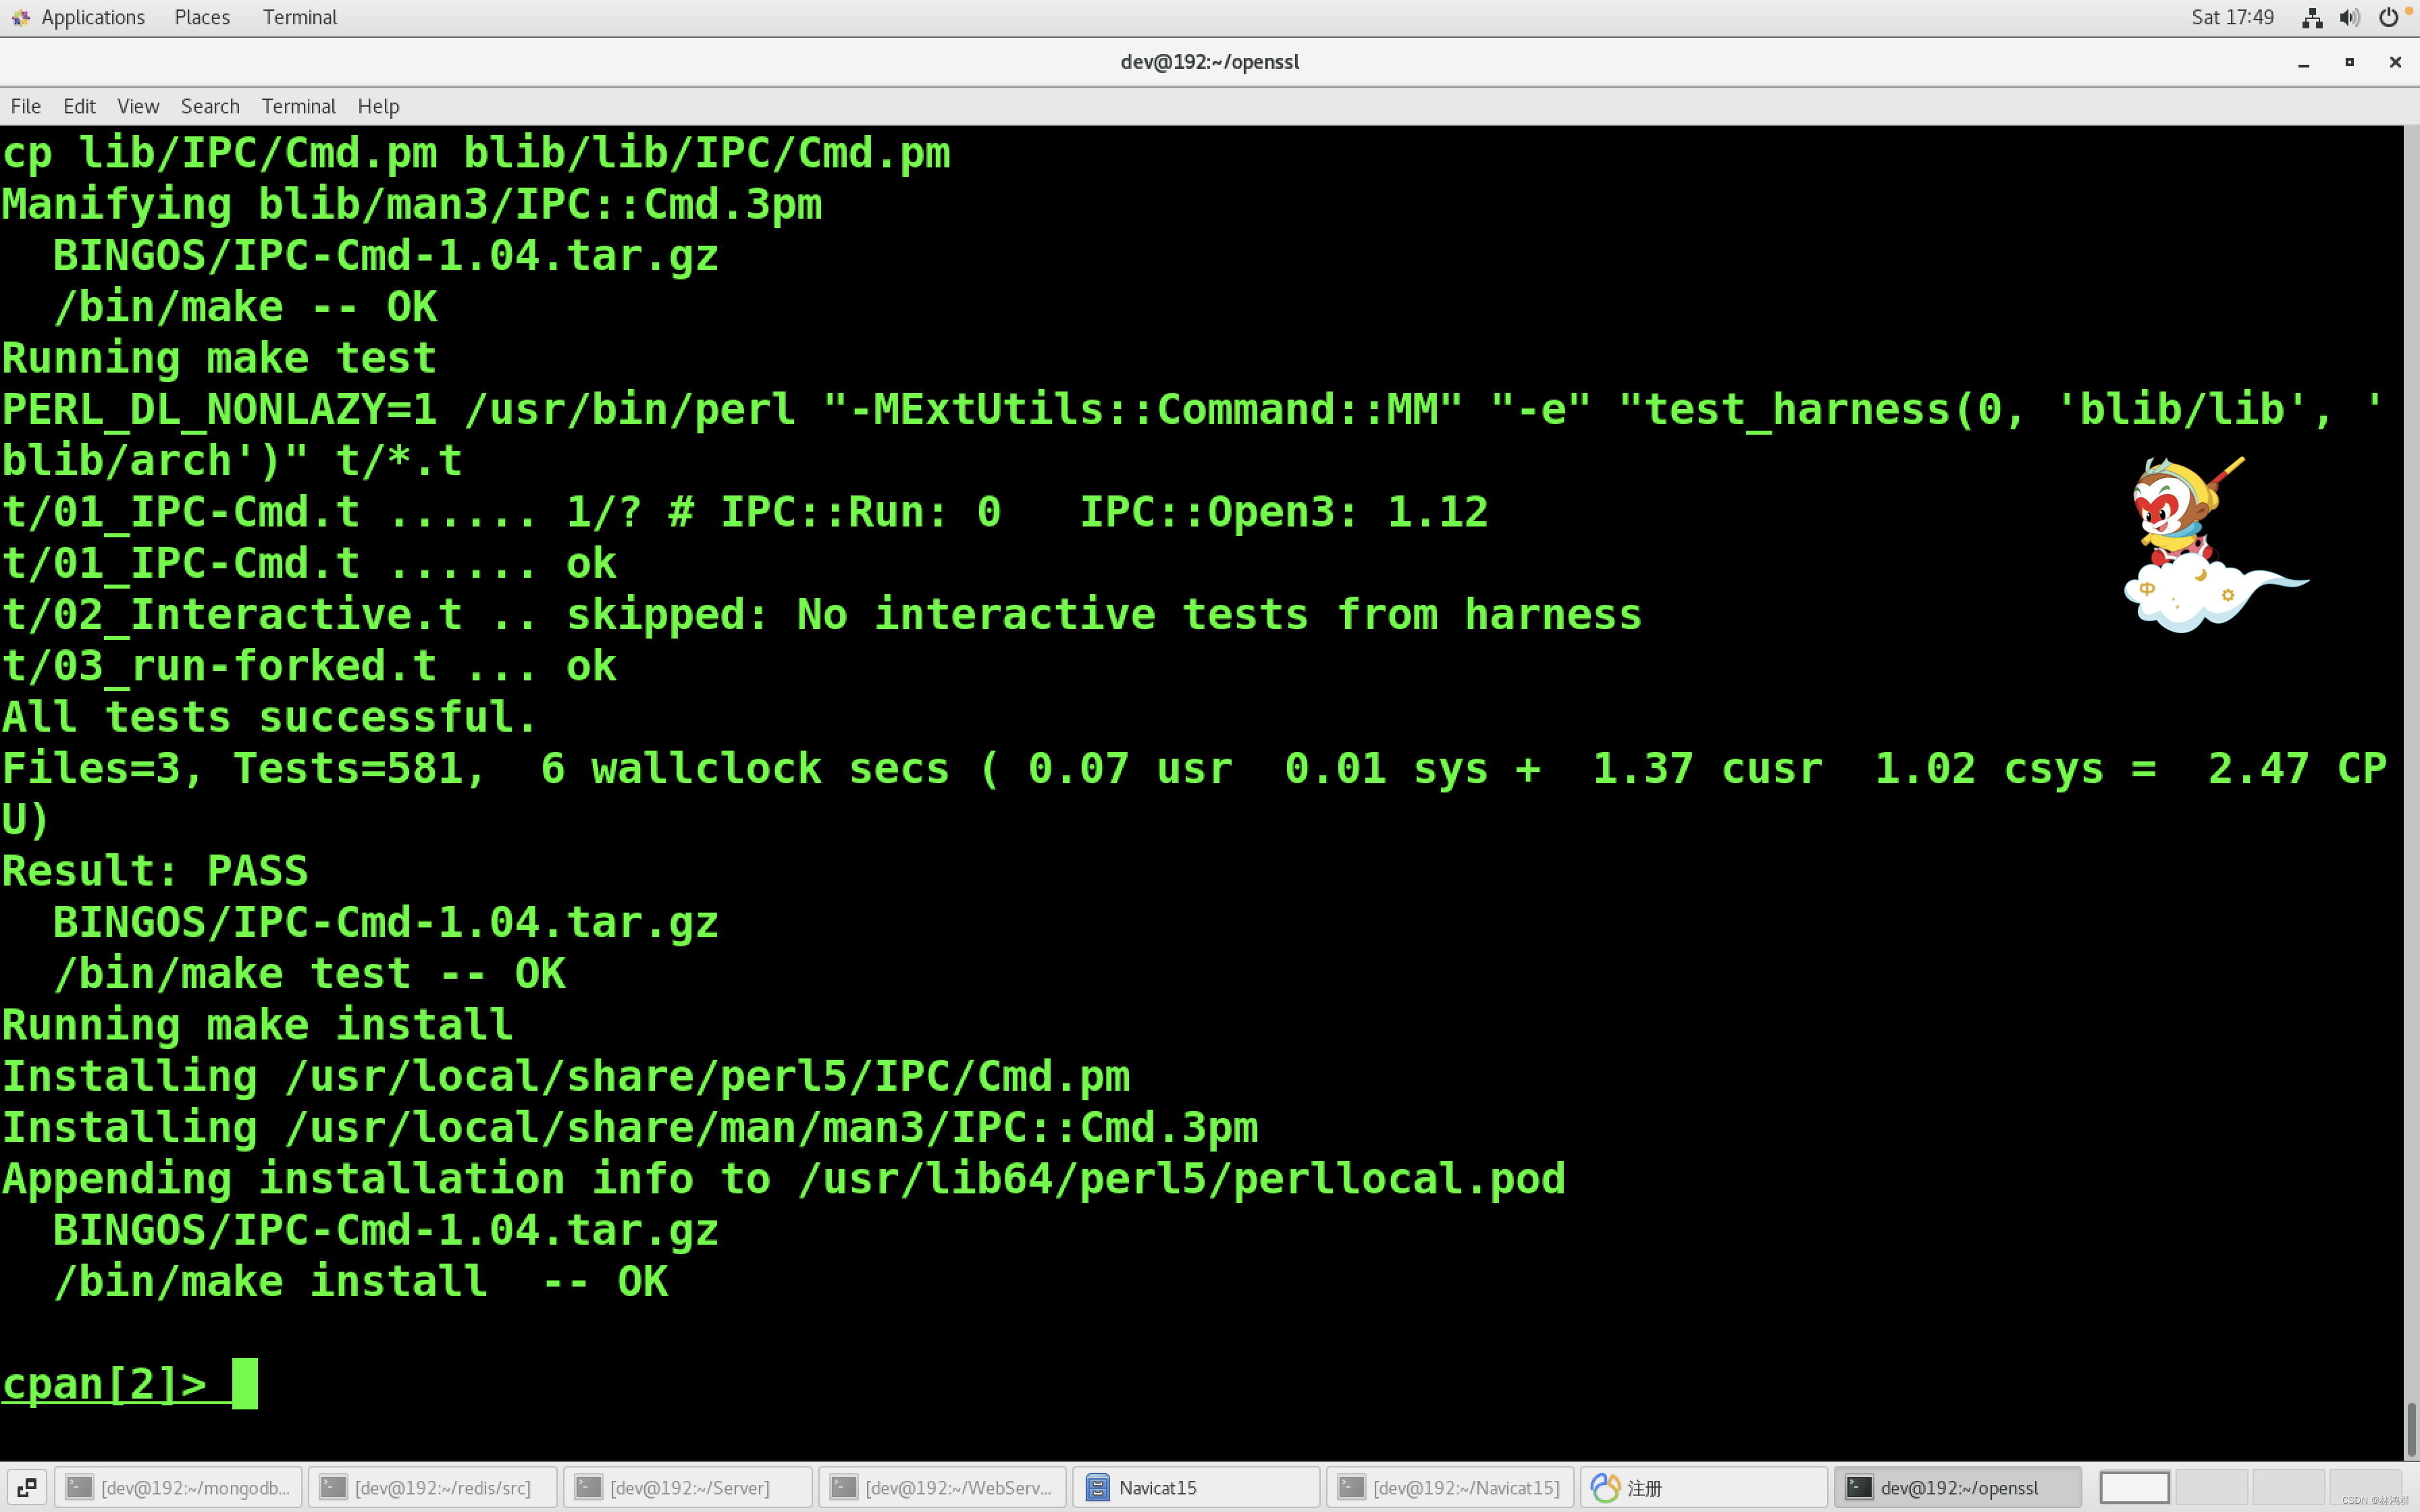The image size is (2420, 1512).
Task: Click the cpan[2]> prompt line
Action: pyautogui.click(x=130, y=1383)
